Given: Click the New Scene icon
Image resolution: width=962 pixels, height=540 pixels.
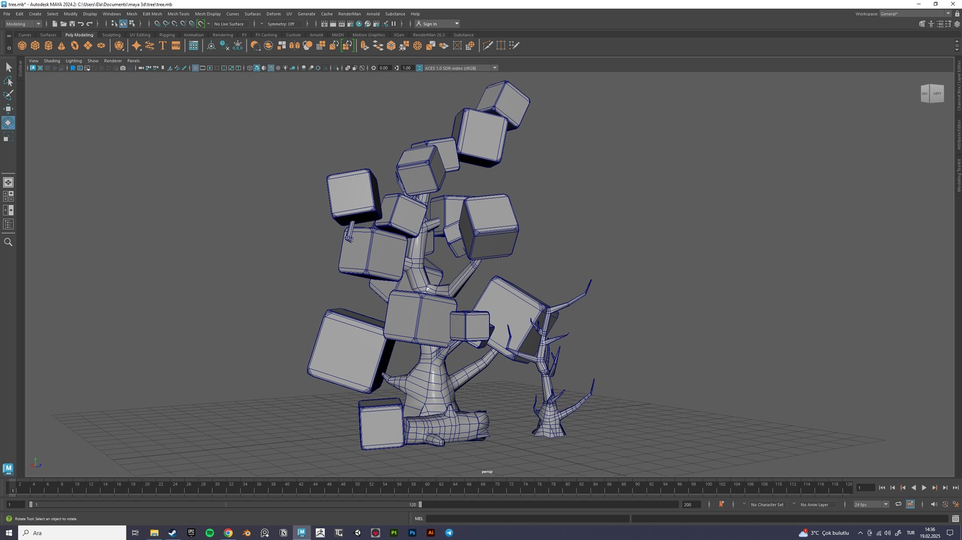Looking at the screenshot, I should click(54, 24).
